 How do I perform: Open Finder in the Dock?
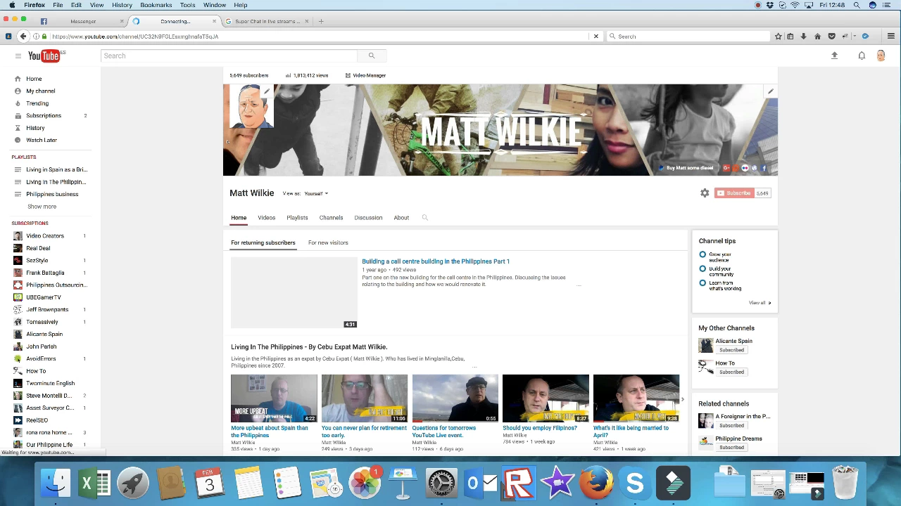tap(56, 484)
